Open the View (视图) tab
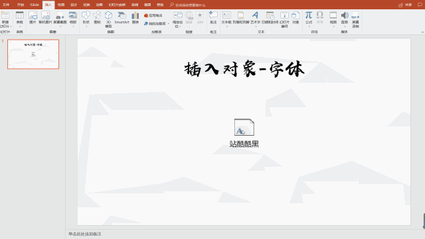Viewport: 425px width, 239px height. click(147, 5)
